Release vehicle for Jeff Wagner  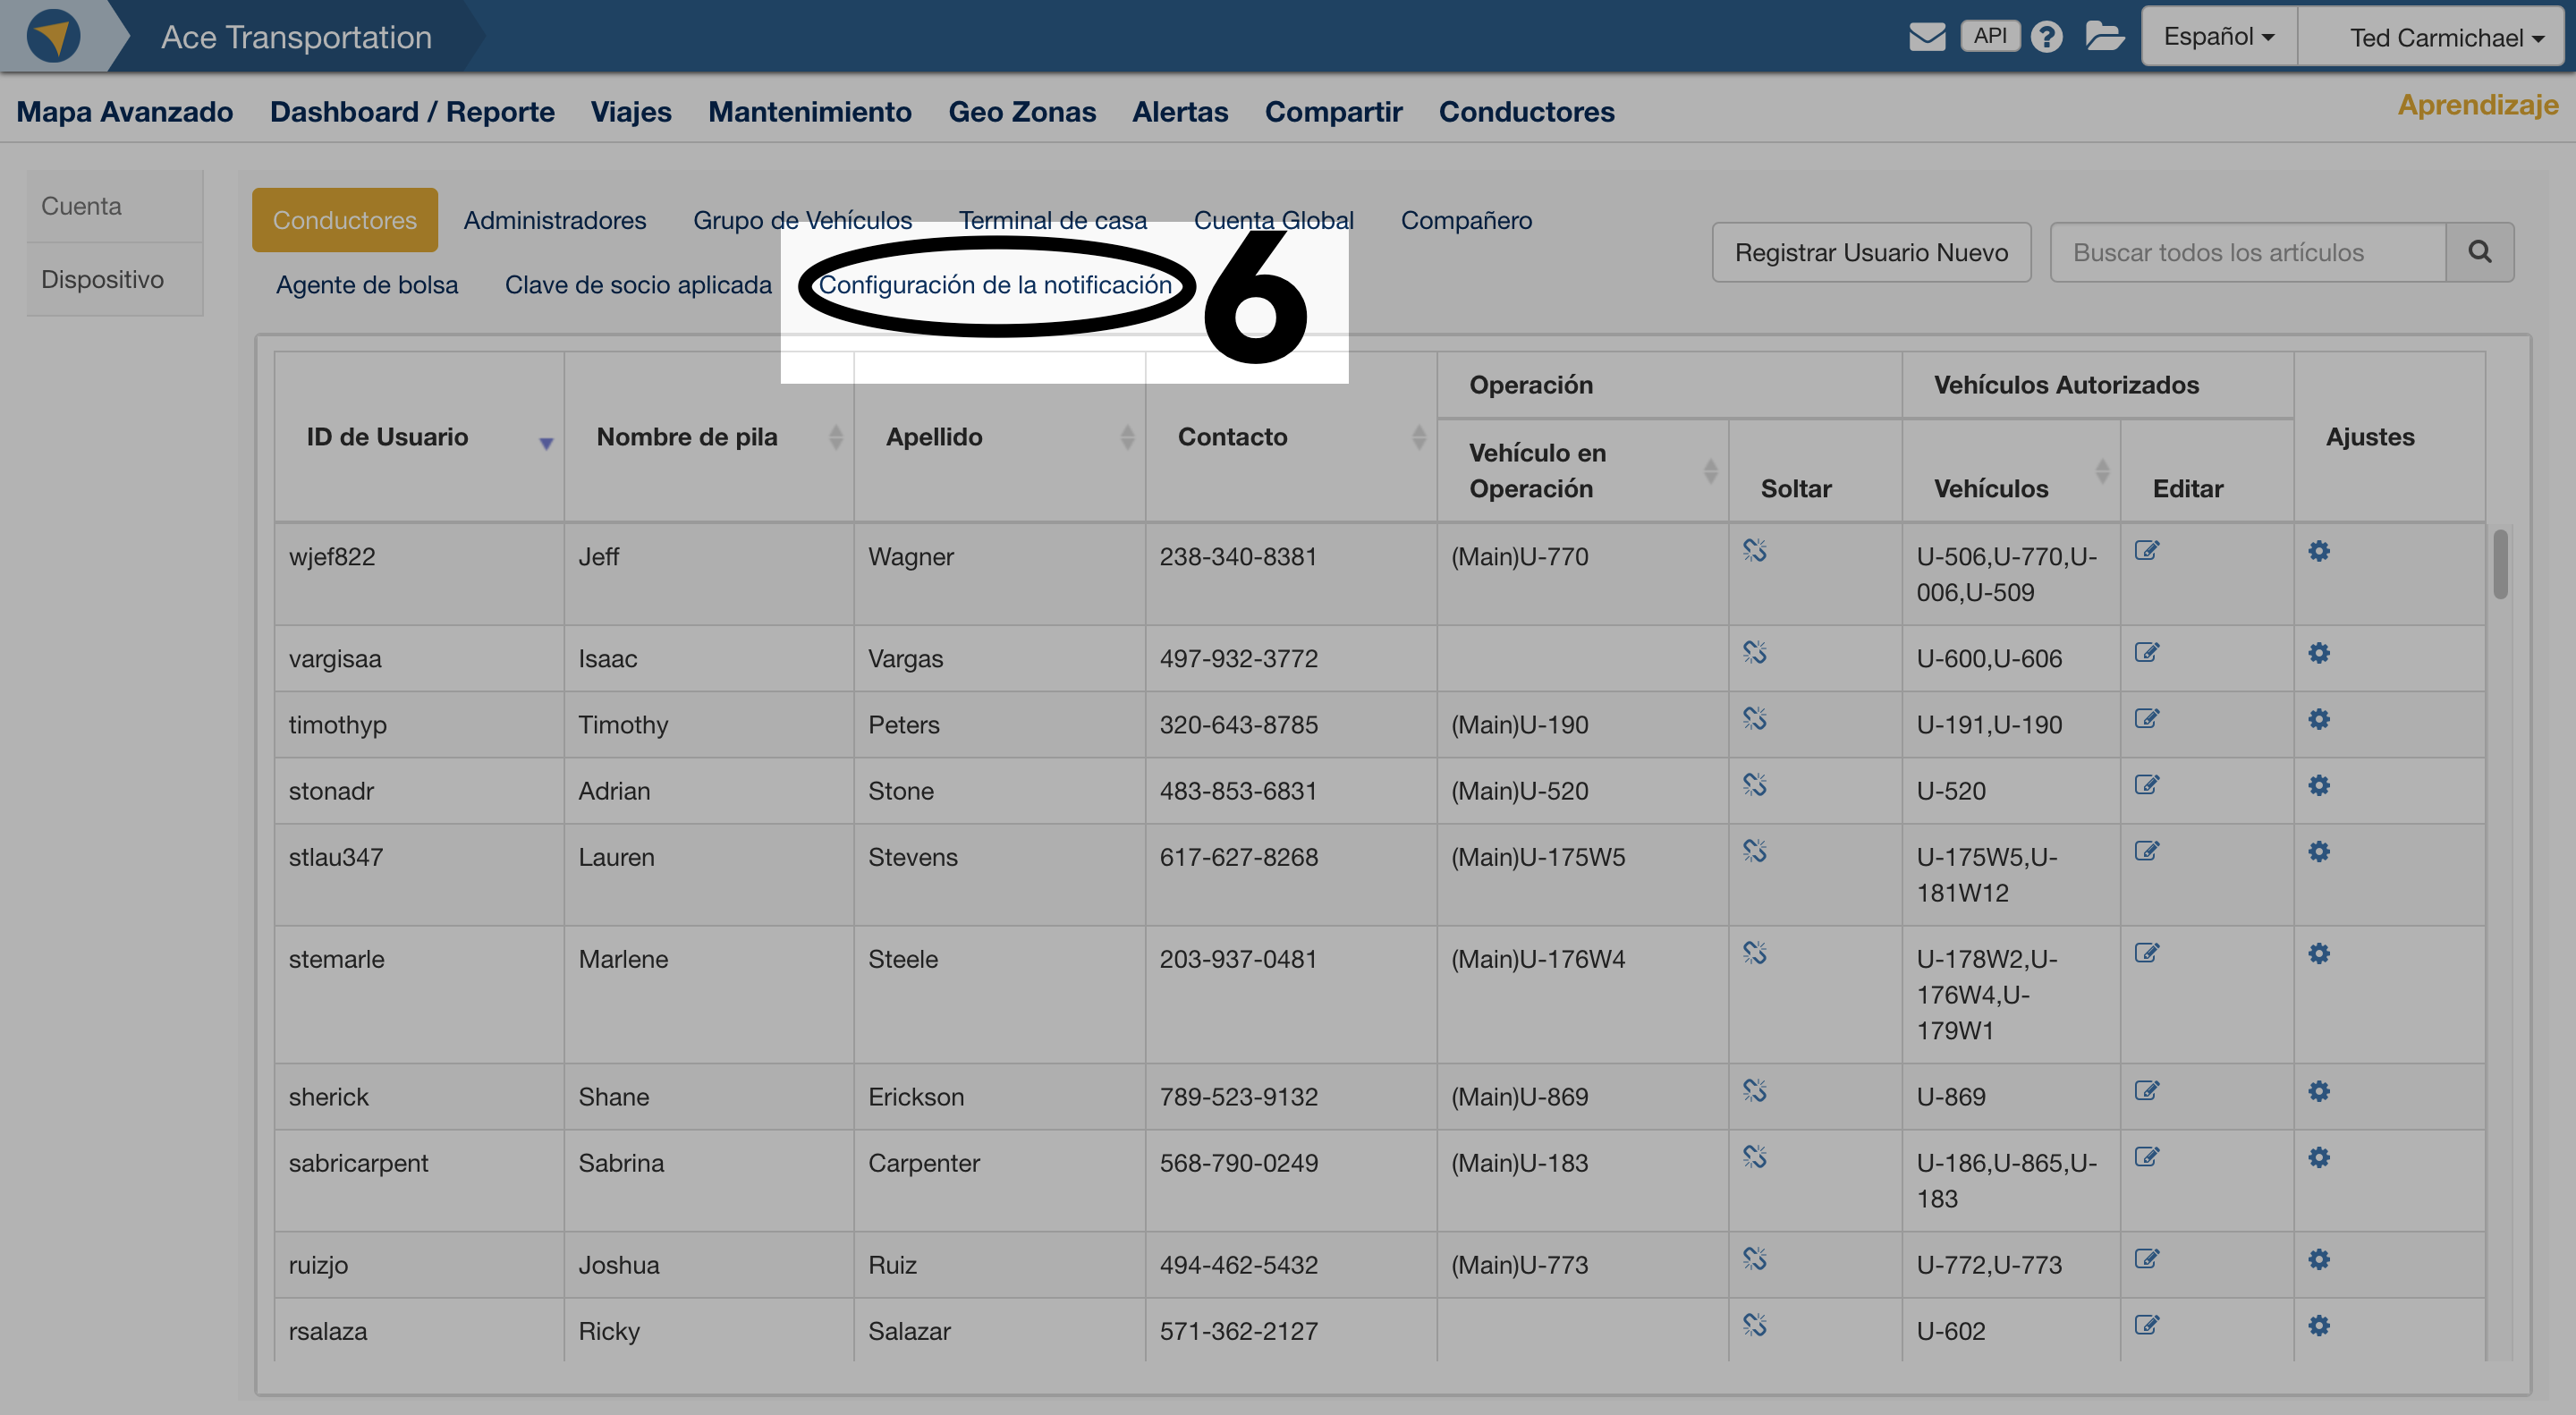tap(1754, 551)
